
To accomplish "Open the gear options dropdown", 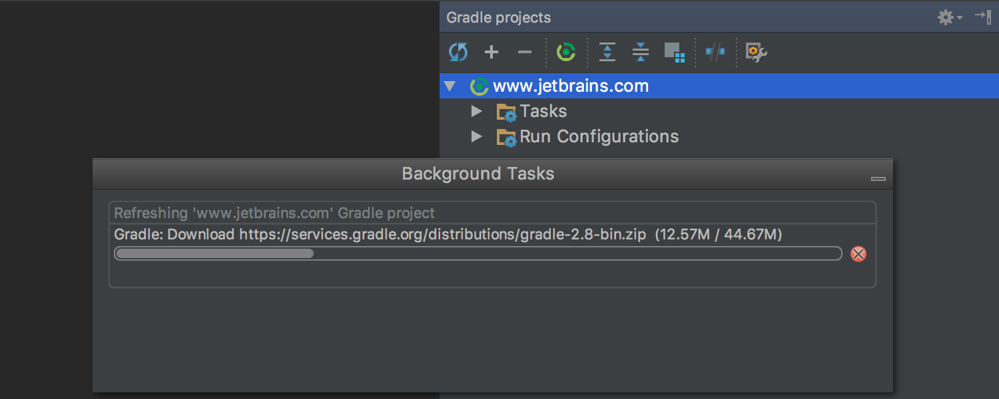I will (x=949, y=17).
